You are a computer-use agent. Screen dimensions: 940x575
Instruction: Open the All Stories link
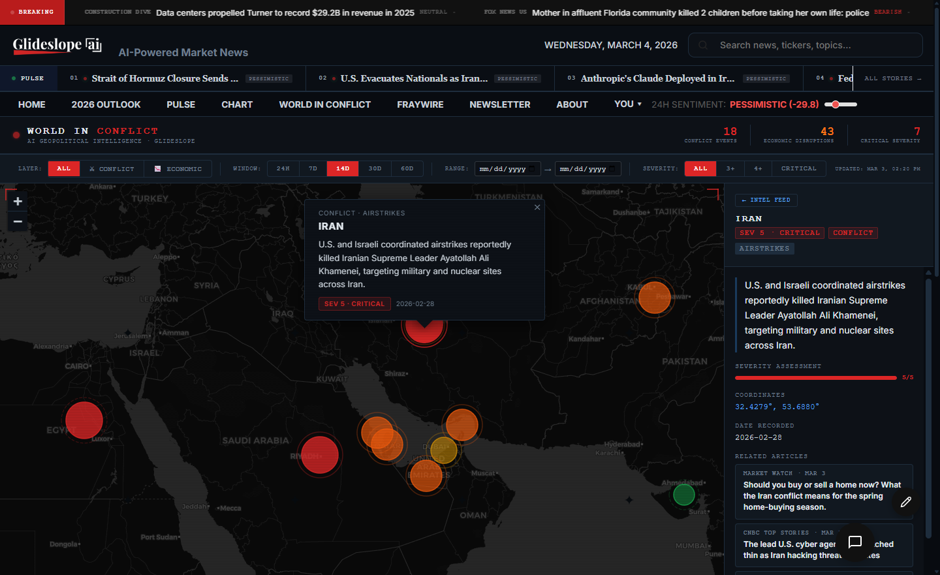[x=892, y=78]
